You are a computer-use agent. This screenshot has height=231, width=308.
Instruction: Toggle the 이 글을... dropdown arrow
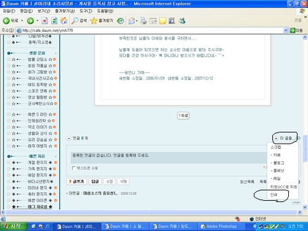click(x=276, y=139)
